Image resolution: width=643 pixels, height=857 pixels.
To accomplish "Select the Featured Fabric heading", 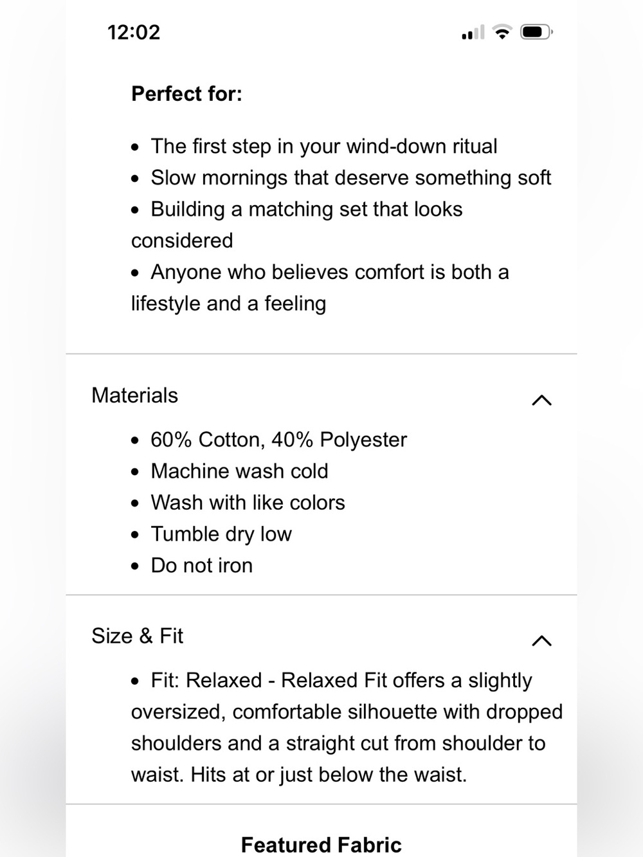I will click(x=321, y=844).
